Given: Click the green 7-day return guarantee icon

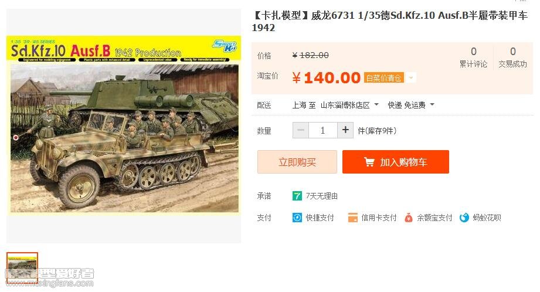Looking at the screenshot, I should click(297, 196).
